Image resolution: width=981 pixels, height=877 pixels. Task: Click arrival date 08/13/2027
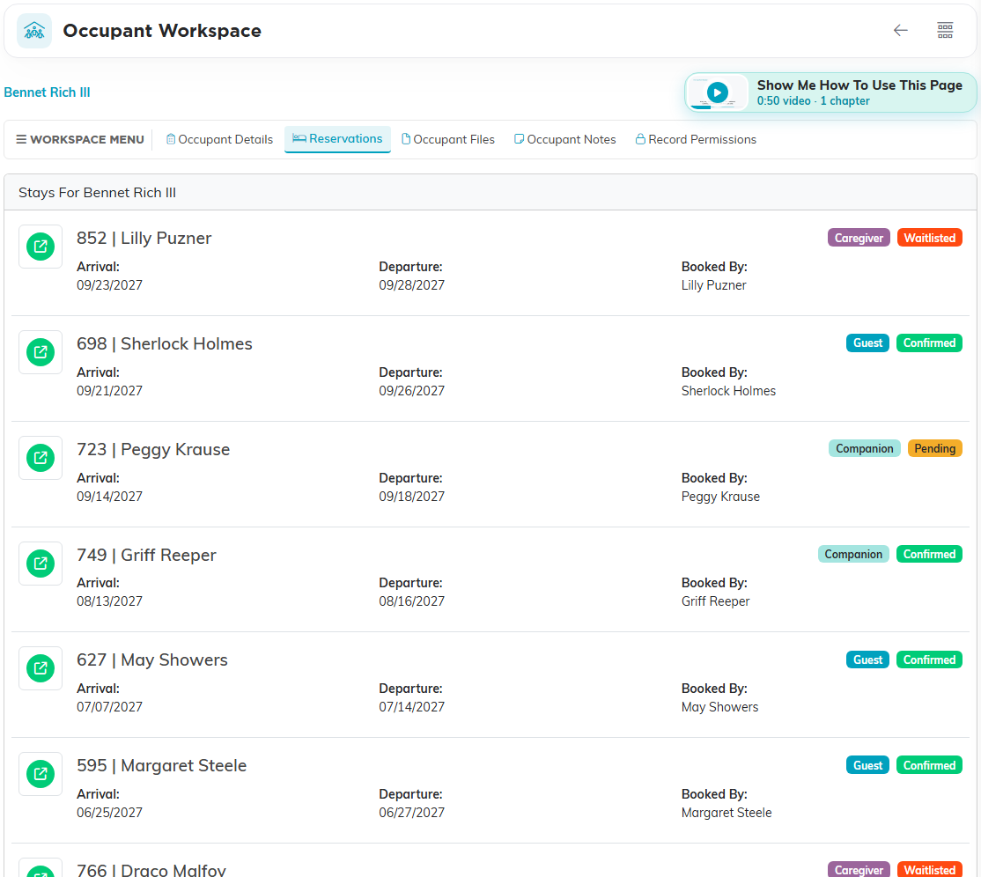(x=109, y=601)
